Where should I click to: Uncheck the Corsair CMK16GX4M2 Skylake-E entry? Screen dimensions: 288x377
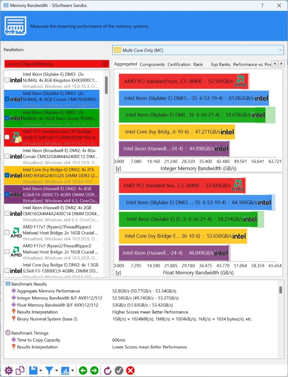pos(7,99)
